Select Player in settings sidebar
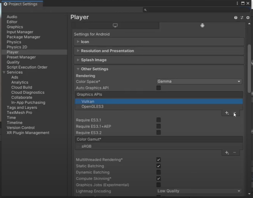Viewport: 253px width, 198px height. coord(35,52)
